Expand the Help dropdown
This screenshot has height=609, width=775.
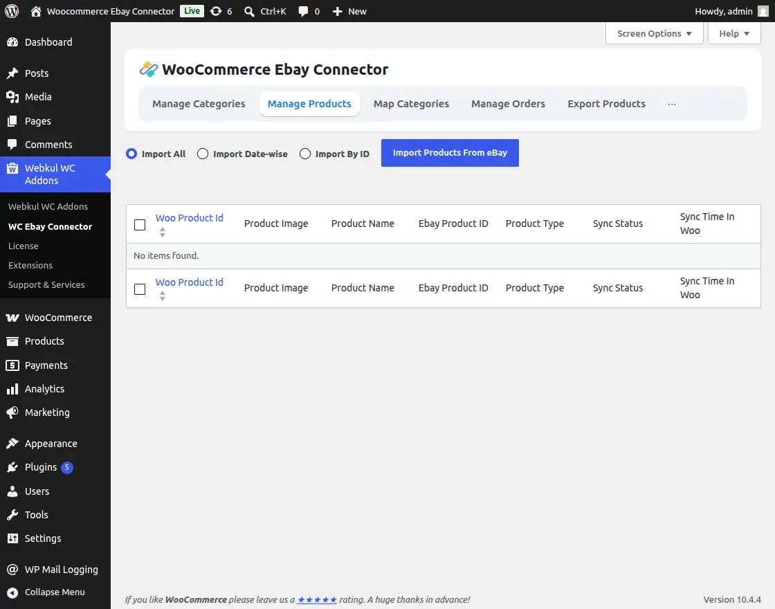tap(734, 33)
